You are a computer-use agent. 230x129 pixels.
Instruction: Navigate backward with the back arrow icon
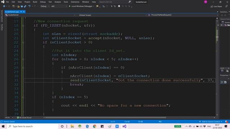[x=4, y=6]
